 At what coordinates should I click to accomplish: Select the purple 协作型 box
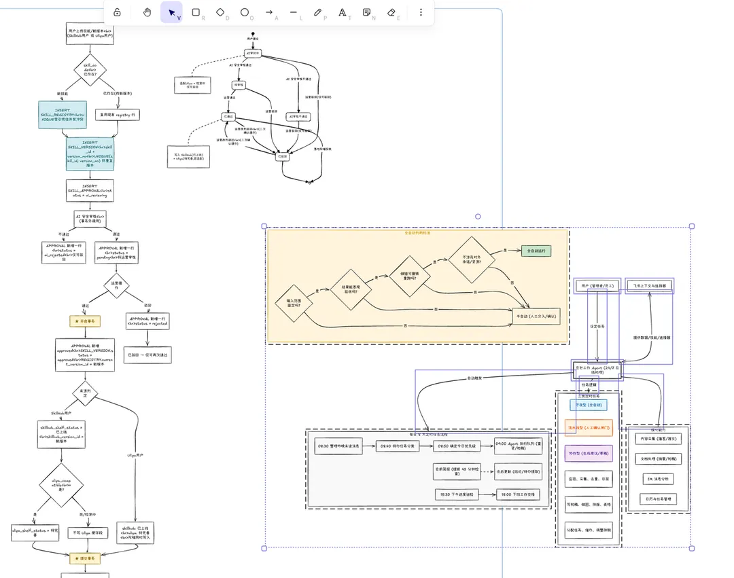589,453
